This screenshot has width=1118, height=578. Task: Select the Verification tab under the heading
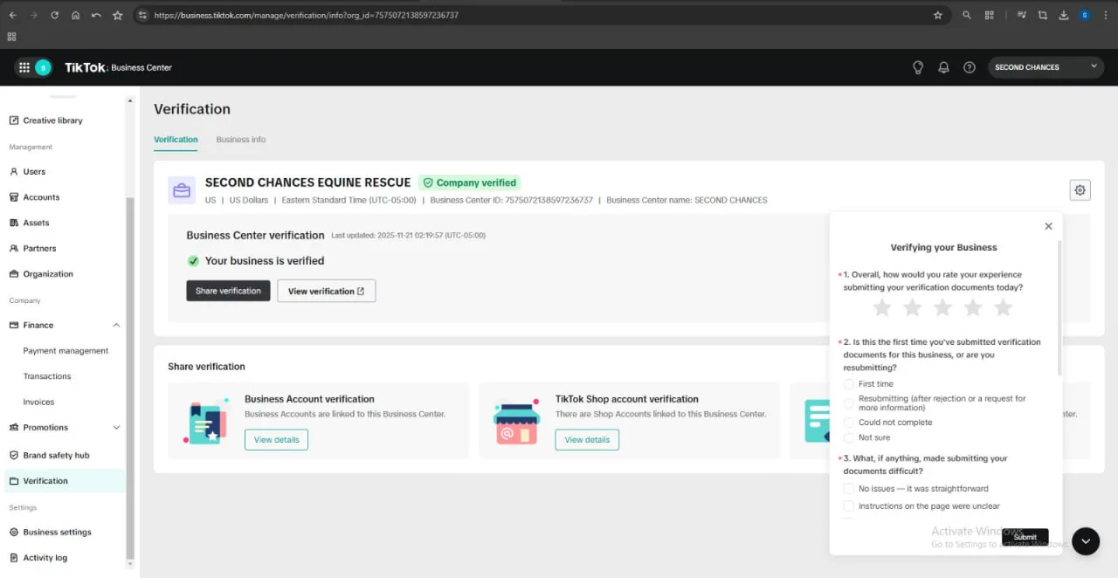click(176, 140)
